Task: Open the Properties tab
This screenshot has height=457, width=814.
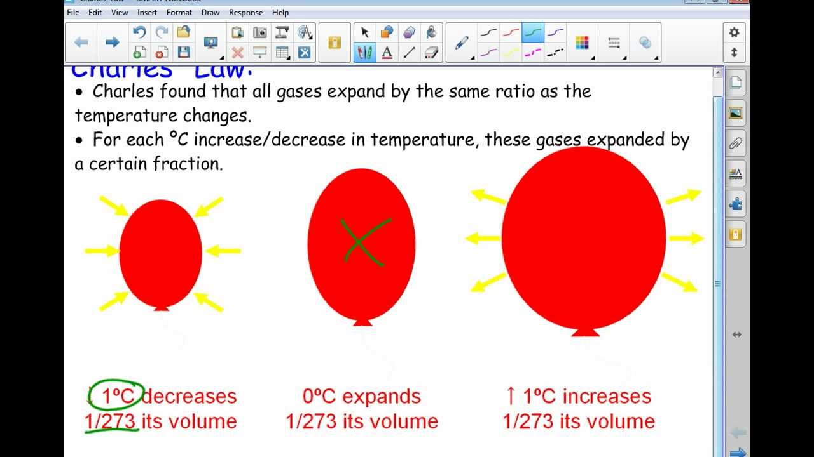Action: (736, 173)
